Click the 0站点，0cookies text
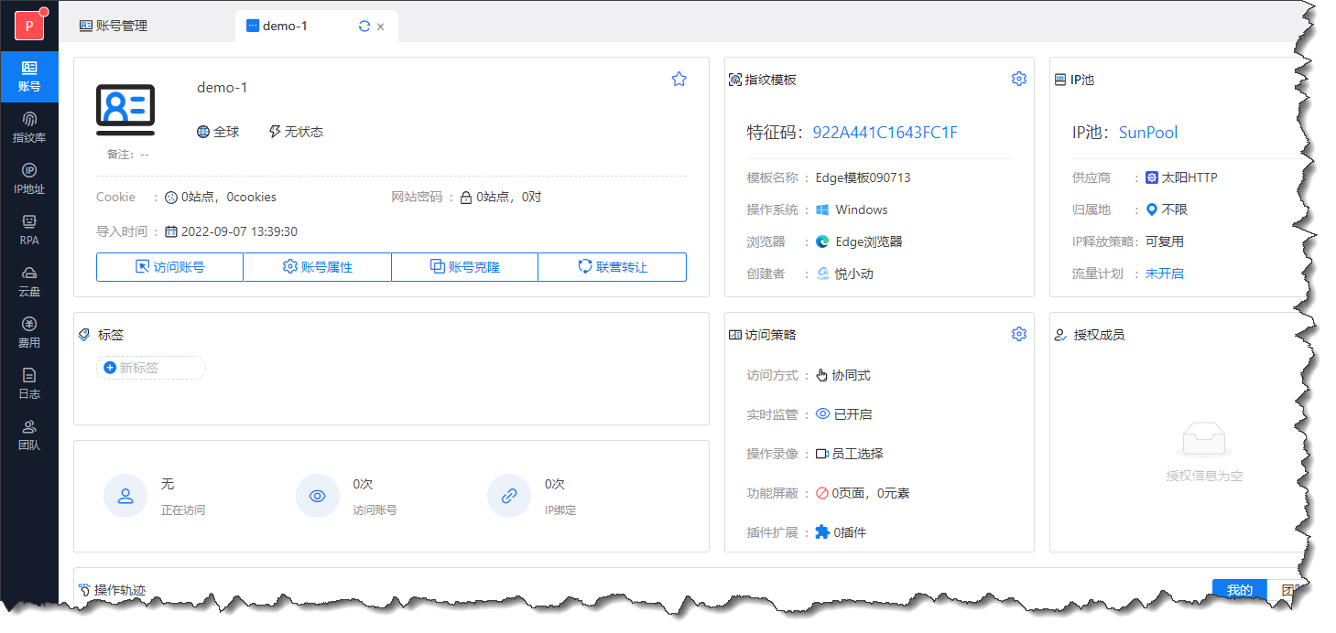The width and height of the screenshot is (1336, 633). 228,197
